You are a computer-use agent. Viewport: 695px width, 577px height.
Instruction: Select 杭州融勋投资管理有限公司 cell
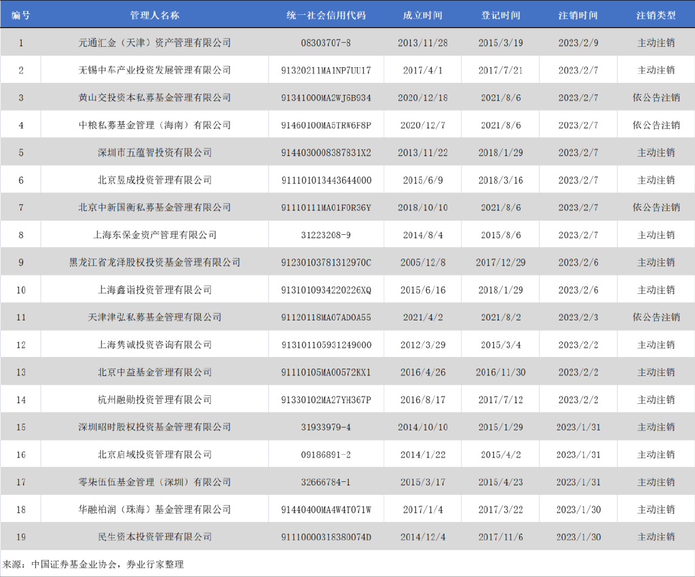pos(154,400)
